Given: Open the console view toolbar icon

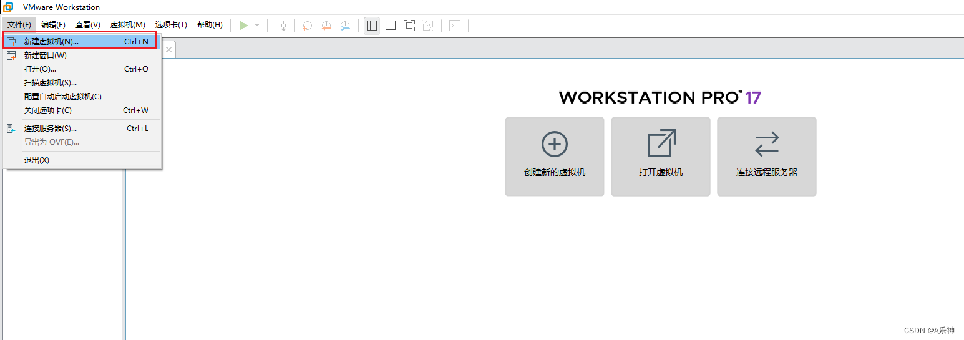Looking at the screenshot, I should pos(455,26).
